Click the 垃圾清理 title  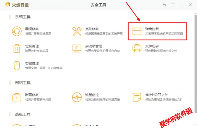(32, 46)
